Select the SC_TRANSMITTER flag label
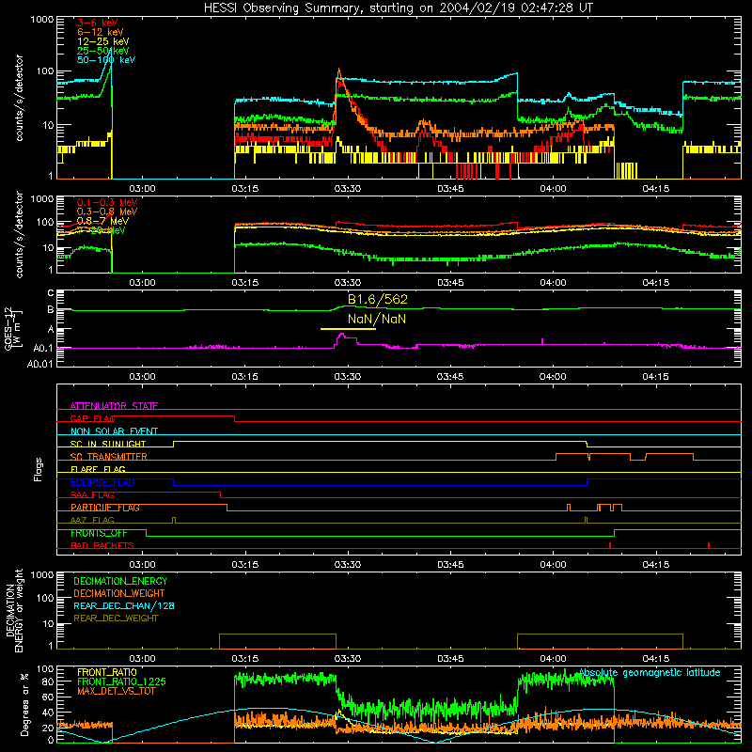Image resolution: width=752 pixels, height=752 pixels. [109, 457]
